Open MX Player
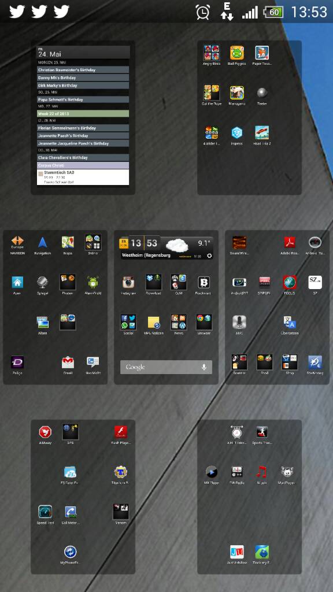Screen dimensions: 333x592 (212, 472)
